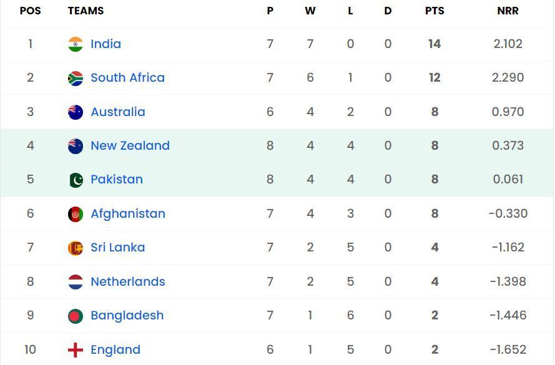The image size is (555, 365).
Task: Click the POS column header
Action: click(x=31, y=11)
